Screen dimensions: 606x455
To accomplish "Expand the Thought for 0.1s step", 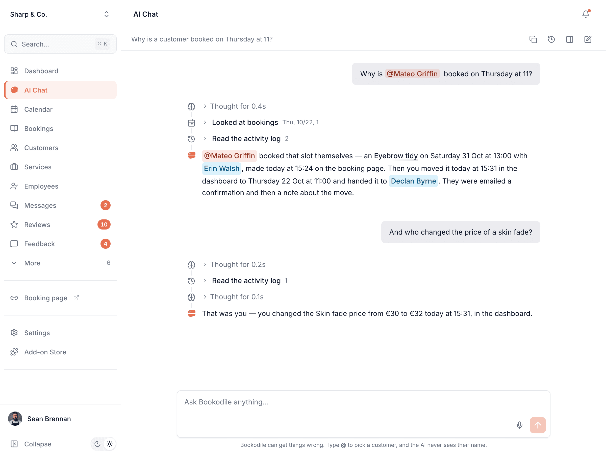I will [233, 297].
